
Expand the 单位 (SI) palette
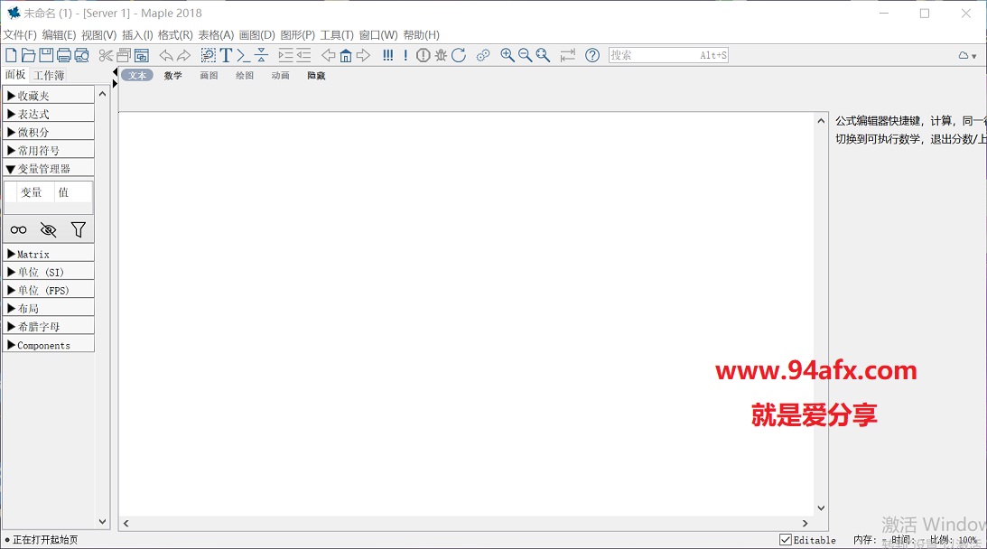click(49, 272)
